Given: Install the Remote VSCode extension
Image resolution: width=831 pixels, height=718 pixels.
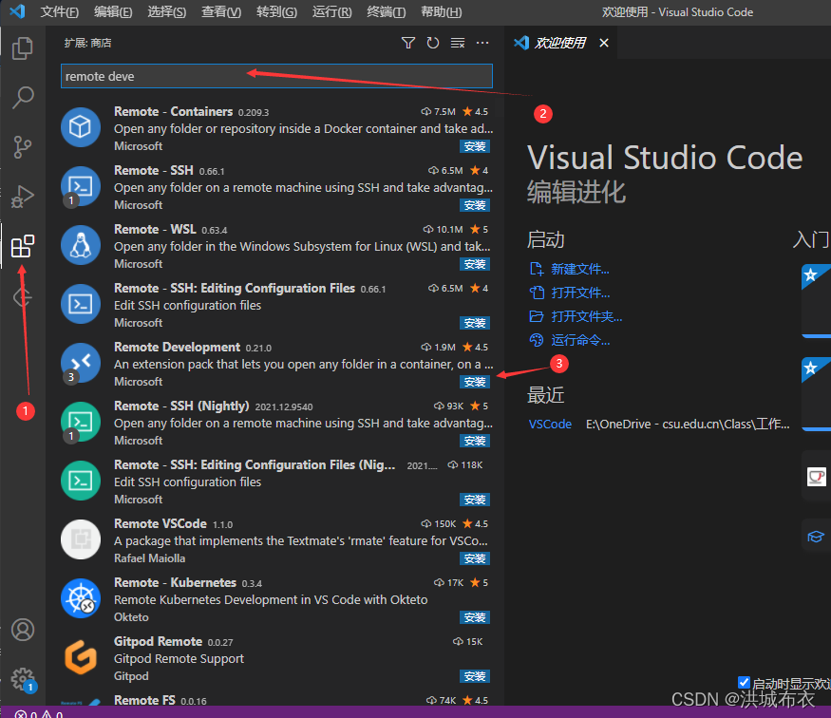Looking at the screenshot, I should (474, 558).
